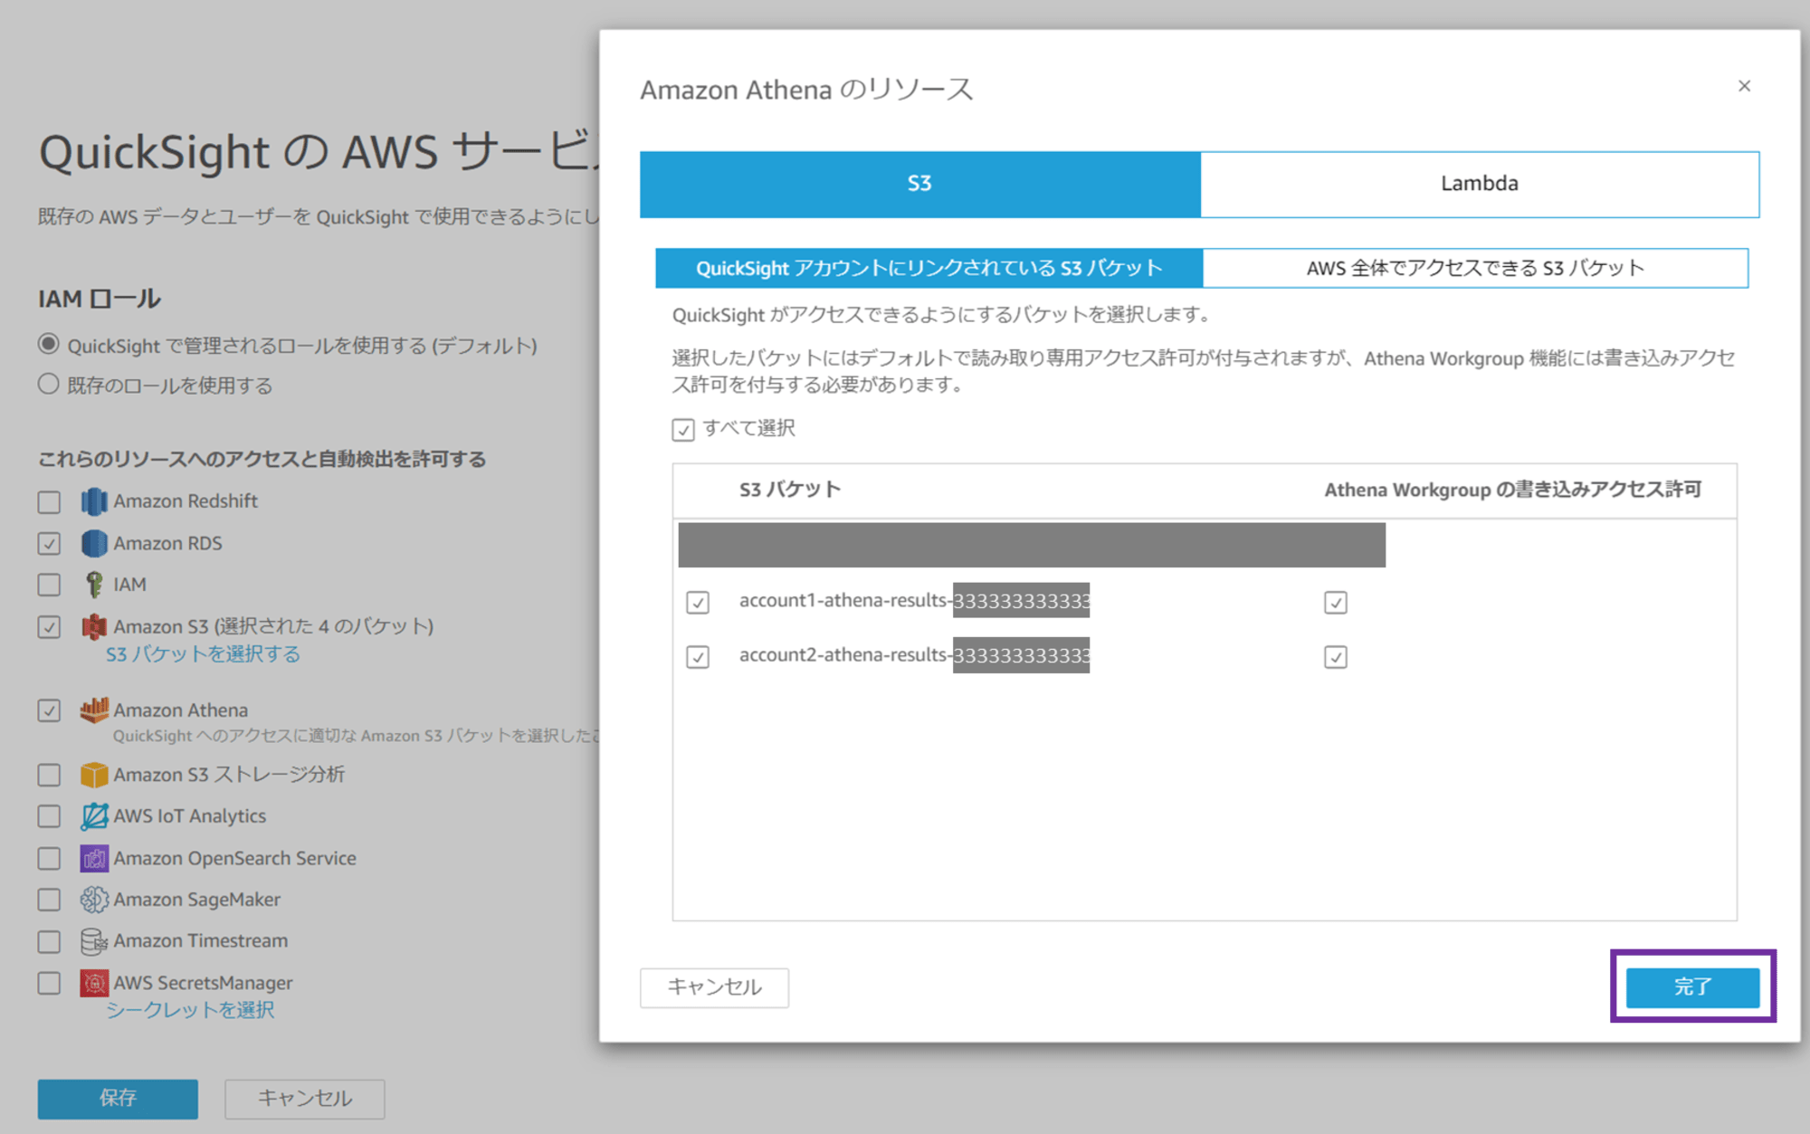Click the S3 バケット column header
This screenshot has width=1810, height=1134.
pyautogui.click(x=790, y=491)
